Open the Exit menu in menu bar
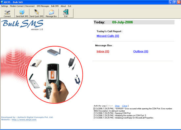Screen dimensions: 181x130 point(69,6)
